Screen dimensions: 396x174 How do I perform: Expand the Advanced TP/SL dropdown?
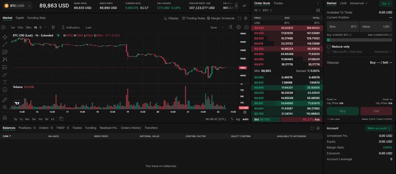pos(383,52)
